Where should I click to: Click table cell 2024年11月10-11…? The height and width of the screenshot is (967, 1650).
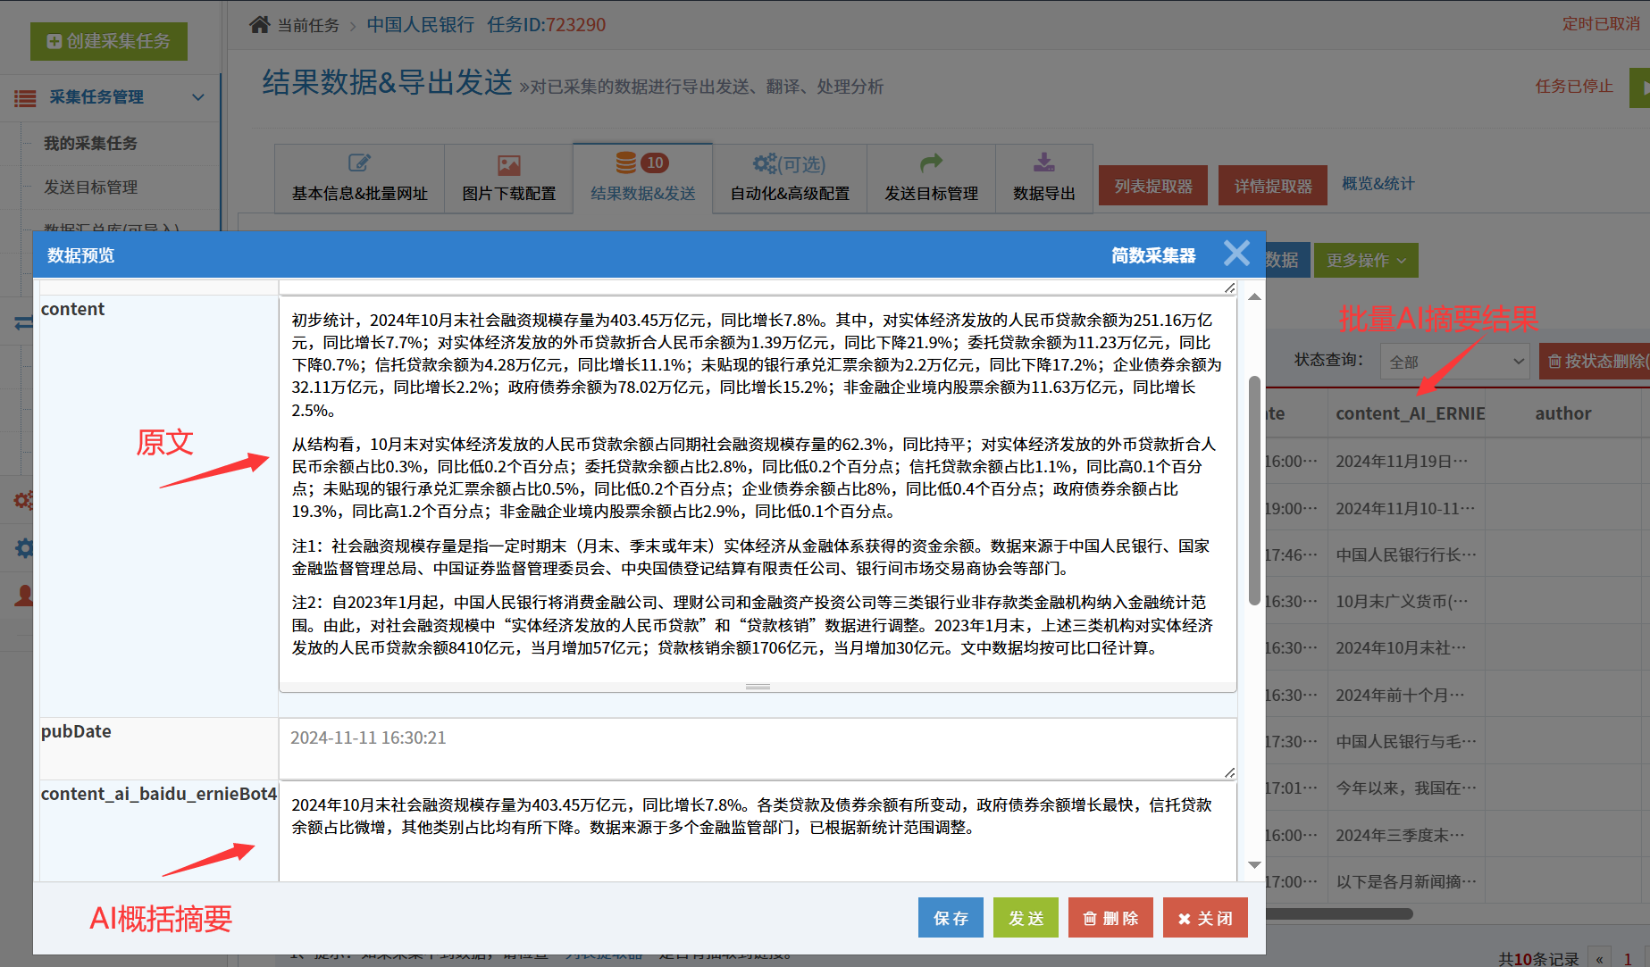click(1405, 509)
